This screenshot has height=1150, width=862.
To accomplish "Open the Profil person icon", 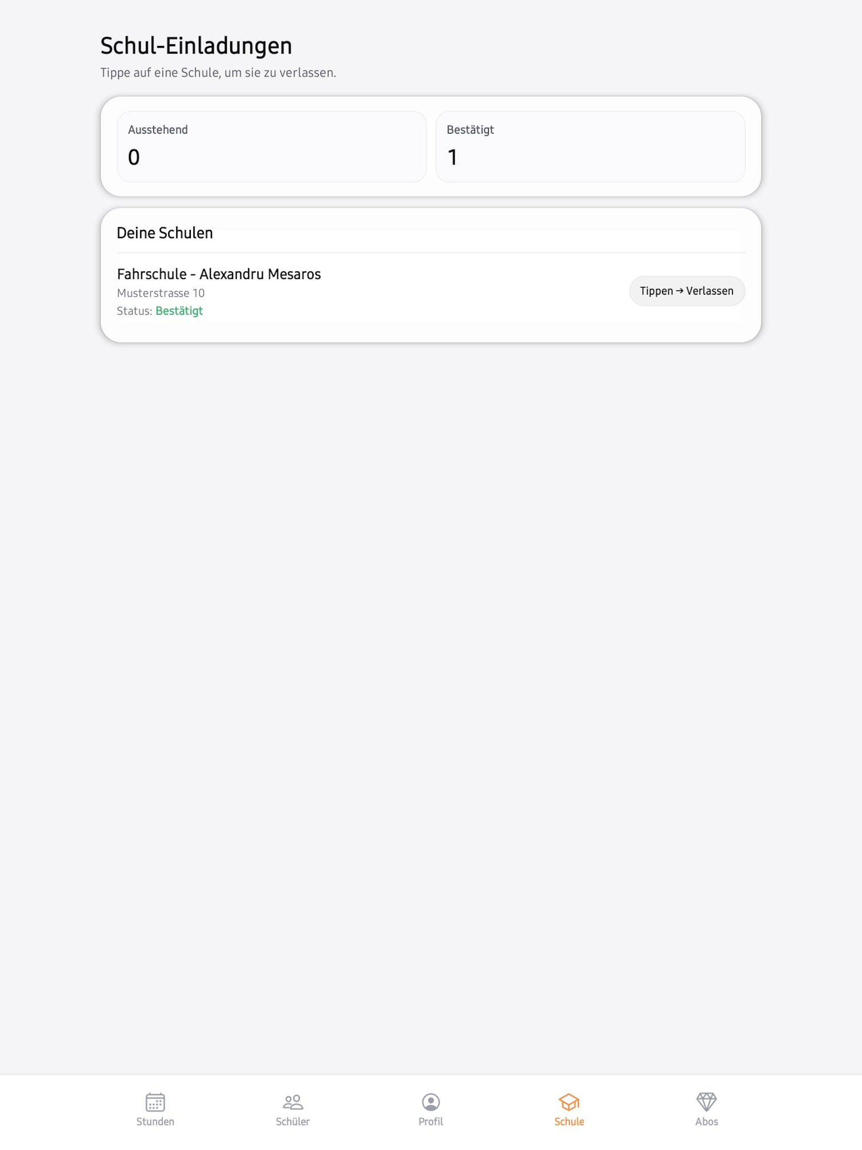I will pos(431,1102).
